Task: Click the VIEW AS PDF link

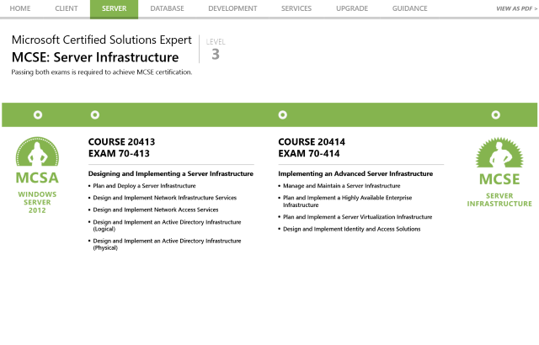Action: [516, 8]
